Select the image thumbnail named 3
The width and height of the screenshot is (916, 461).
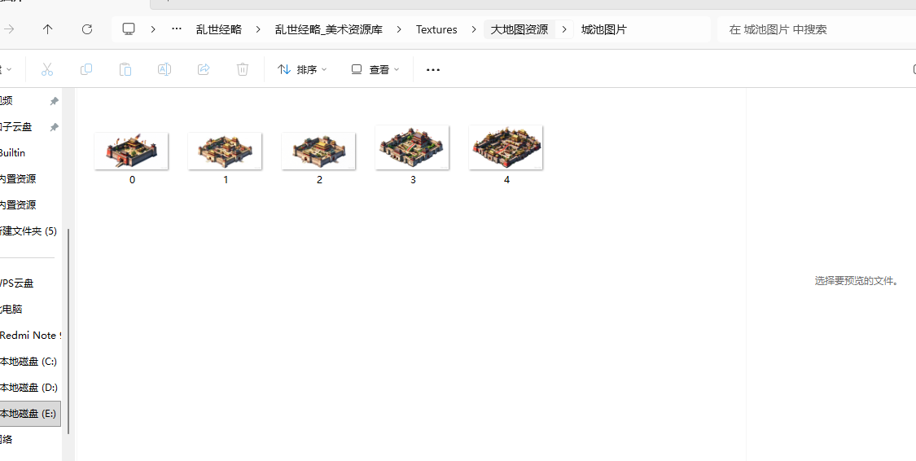pyautogui.click(x=412, y=147)
